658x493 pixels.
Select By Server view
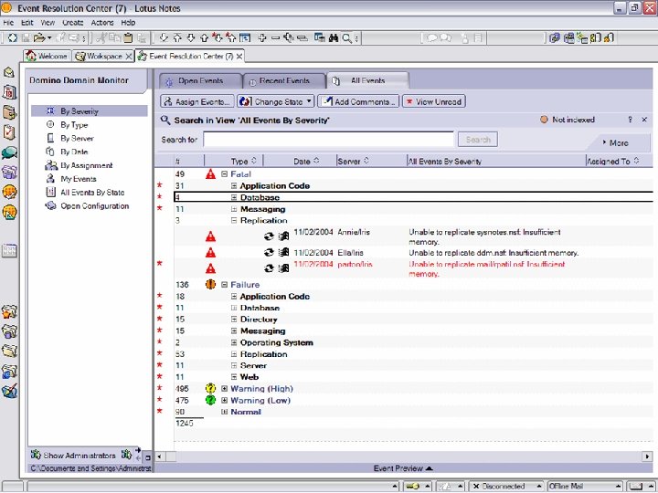77,139
